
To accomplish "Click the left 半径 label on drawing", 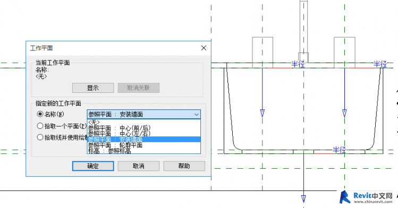I will [x=298, y=64].
